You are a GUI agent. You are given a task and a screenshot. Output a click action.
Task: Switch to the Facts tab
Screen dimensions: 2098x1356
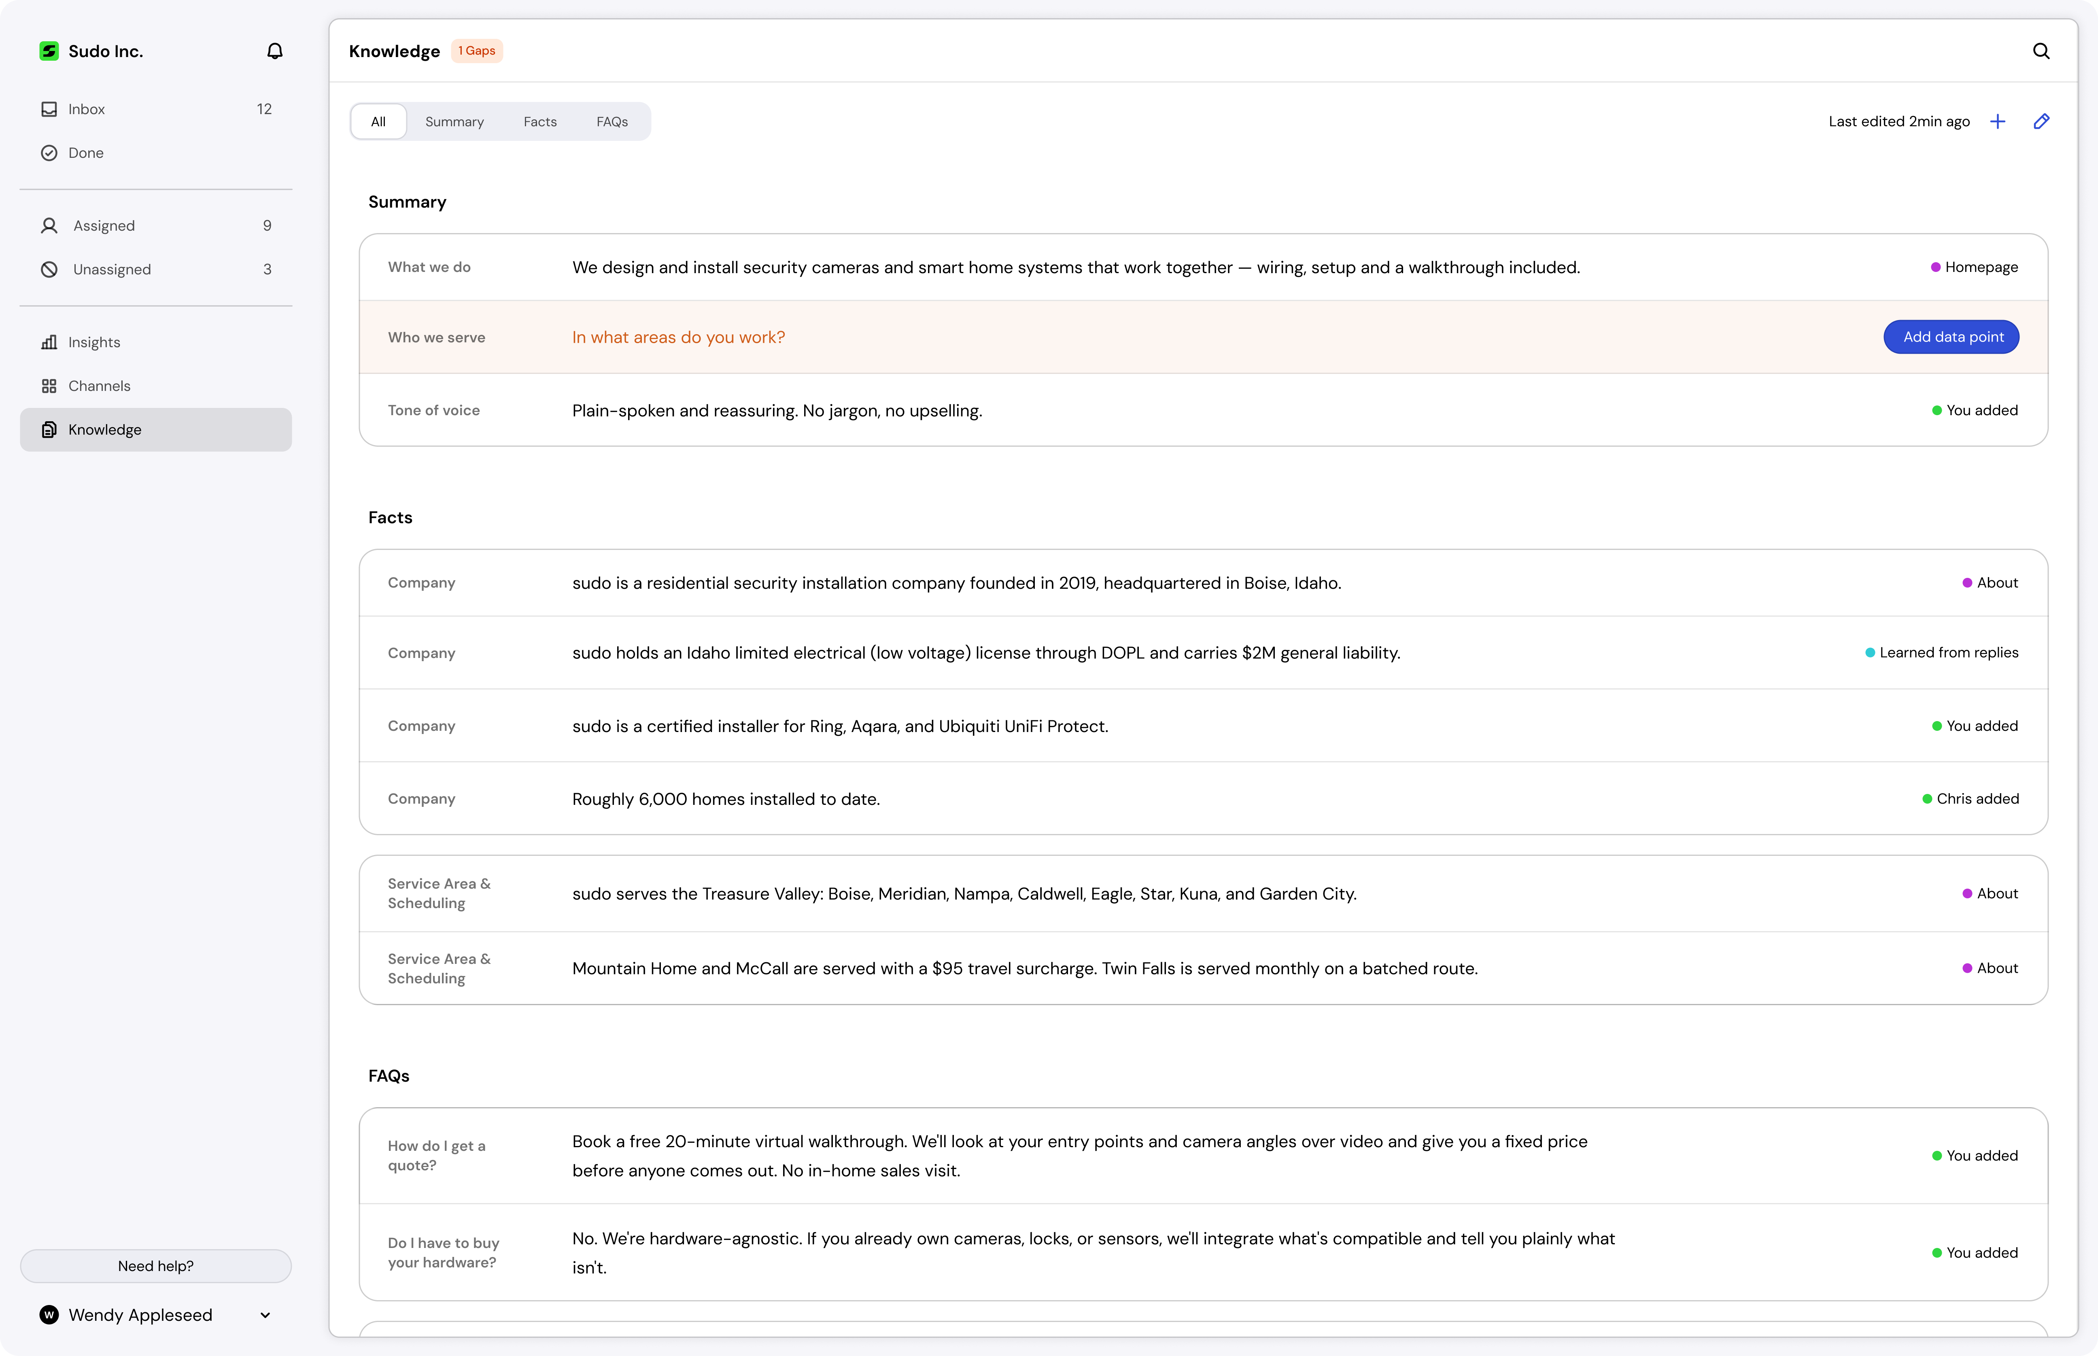coord(540,121)
